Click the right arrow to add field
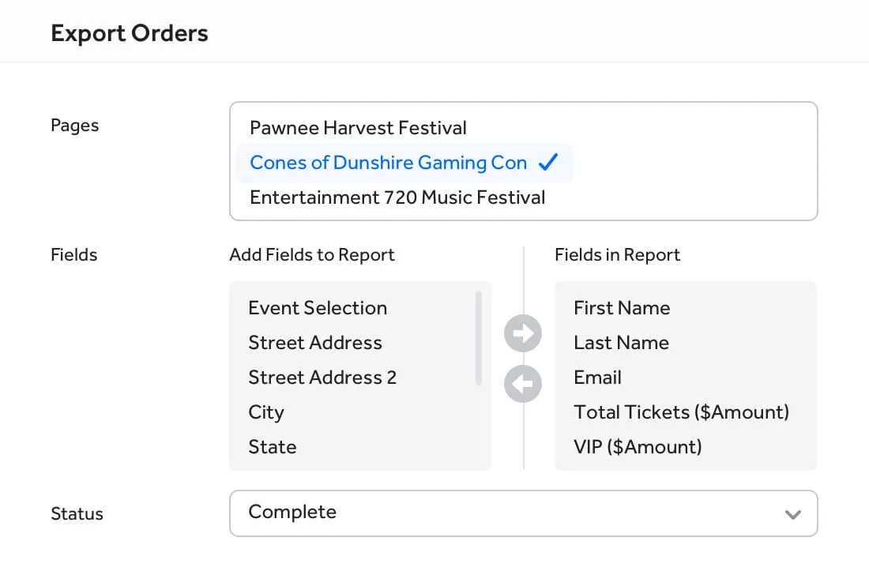 point(523,333)
